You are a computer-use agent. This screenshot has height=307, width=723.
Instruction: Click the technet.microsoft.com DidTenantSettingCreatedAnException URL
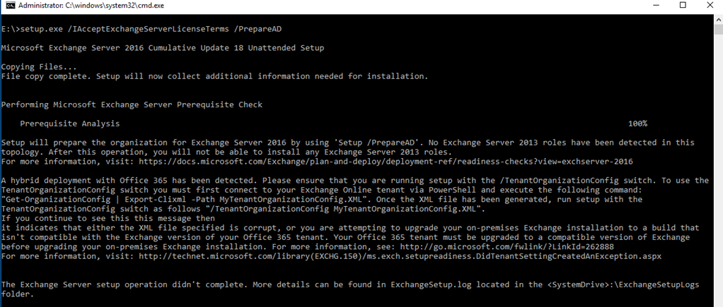pyautogui.click(x=400, y=256)
